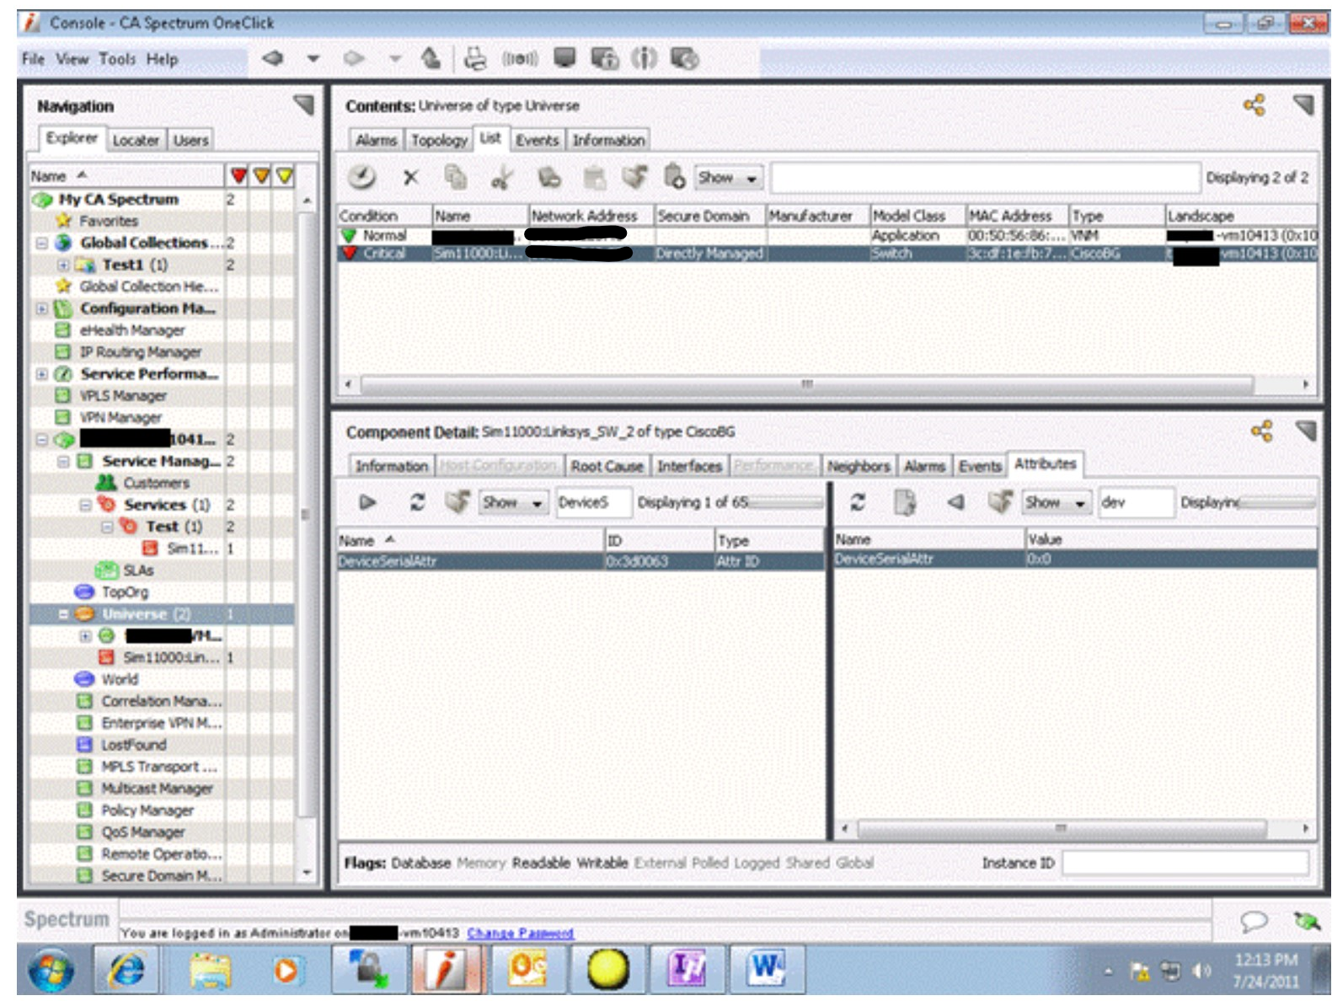Viewport: 1332px width, 1001px height.
Task: Open the Show dropdown in Contents list toolbar
Action: (730, 178)
